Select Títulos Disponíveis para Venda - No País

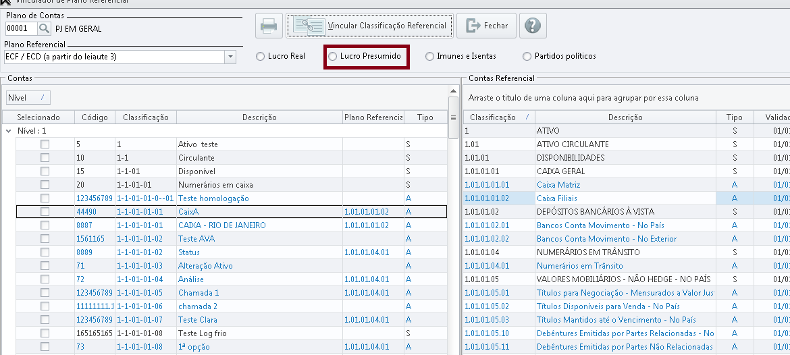(x=626, y=306)
